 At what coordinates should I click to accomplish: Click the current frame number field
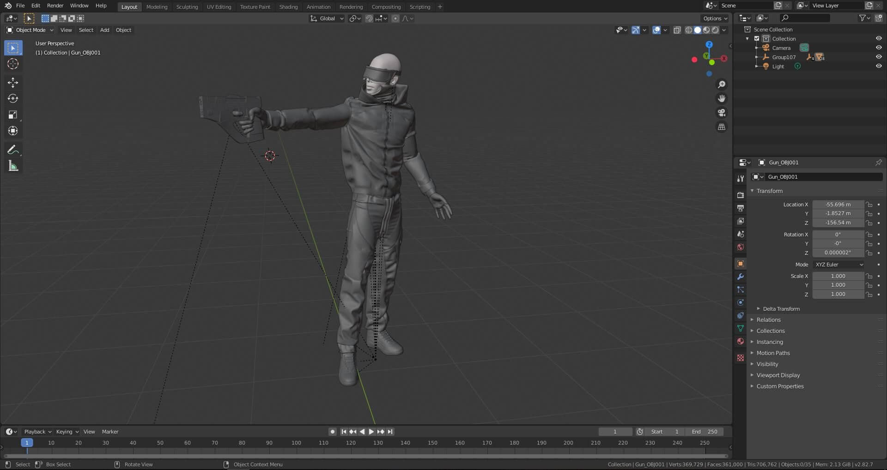coord(615,432)
